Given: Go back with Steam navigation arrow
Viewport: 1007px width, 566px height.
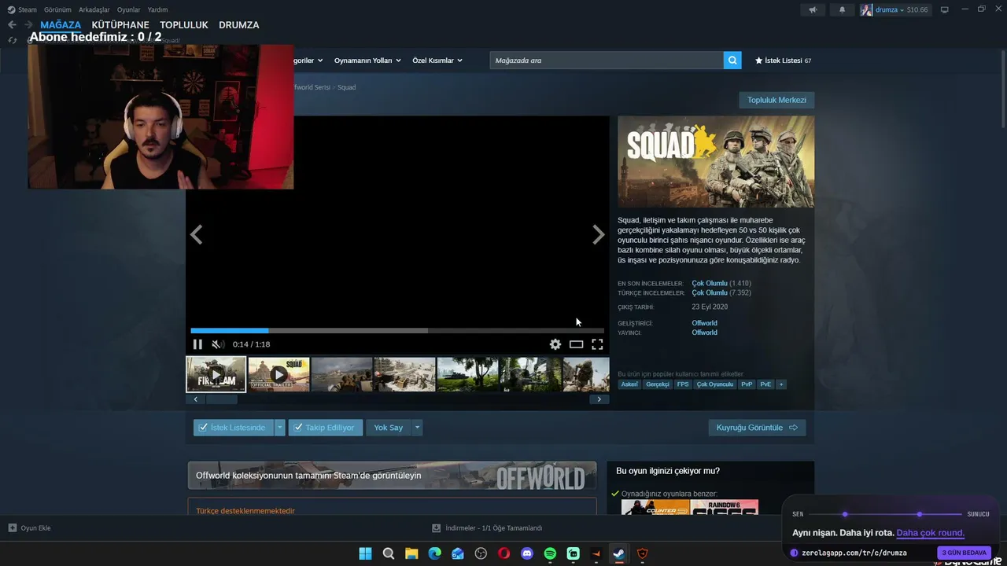Looking at the screenshot, I should pos(12,25).
